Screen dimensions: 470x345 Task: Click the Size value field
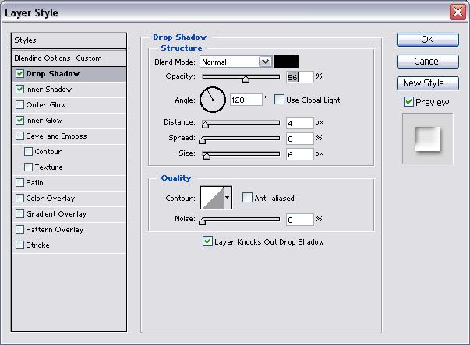pos(300,154)
